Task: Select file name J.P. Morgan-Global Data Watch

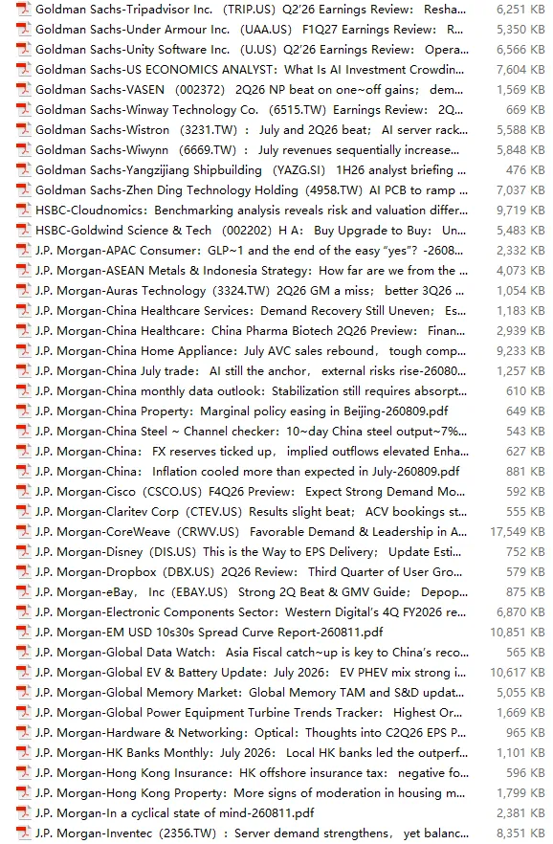Action: (252, 653)
